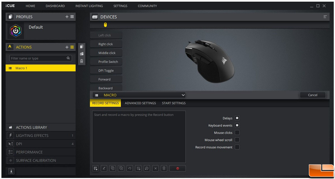Delete action using trash icon beside Actions

click(x=82, y=61)
